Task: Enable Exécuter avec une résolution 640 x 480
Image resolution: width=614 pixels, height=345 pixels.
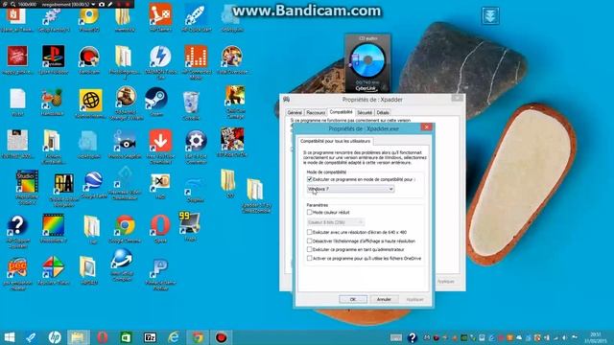Action: 310,232
